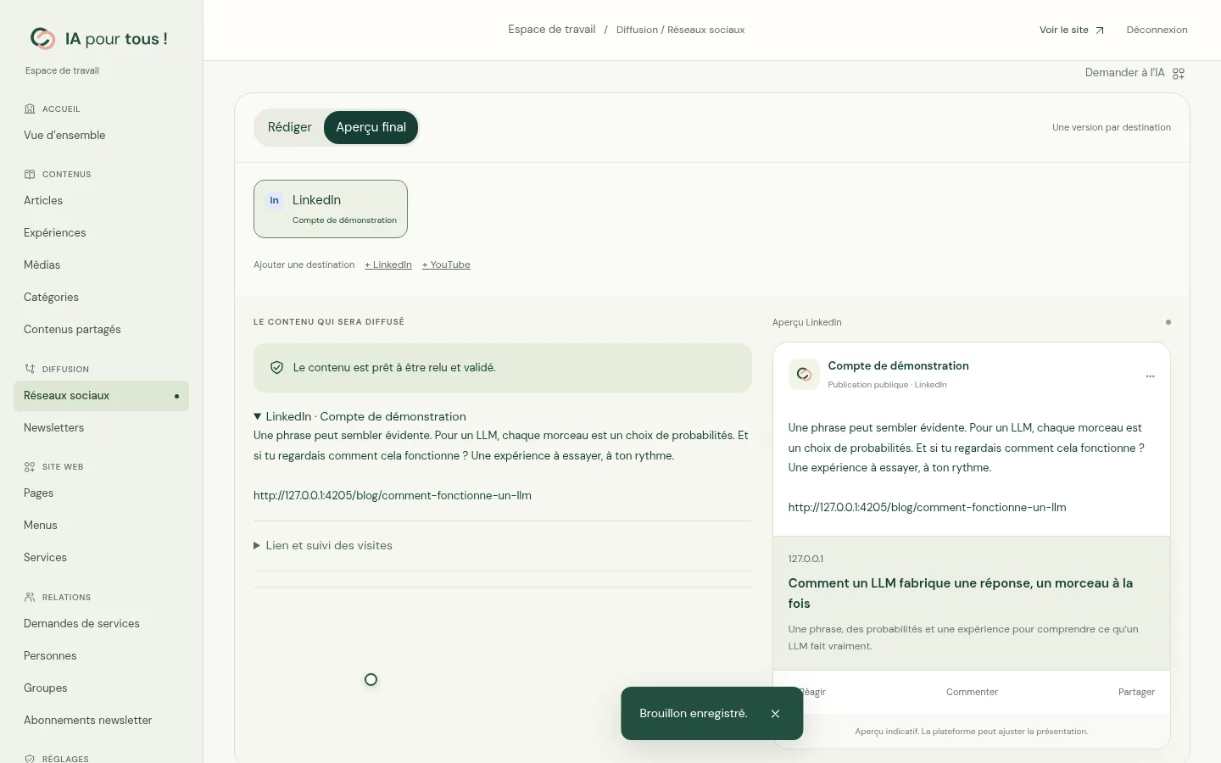
Task: Open Groupes in sidebar
Action: coord(46,688)
